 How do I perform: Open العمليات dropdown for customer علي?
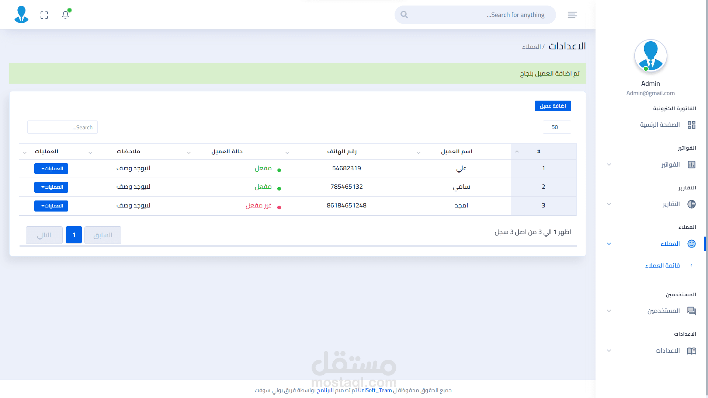pyautogui.click(x=51, y=169)
